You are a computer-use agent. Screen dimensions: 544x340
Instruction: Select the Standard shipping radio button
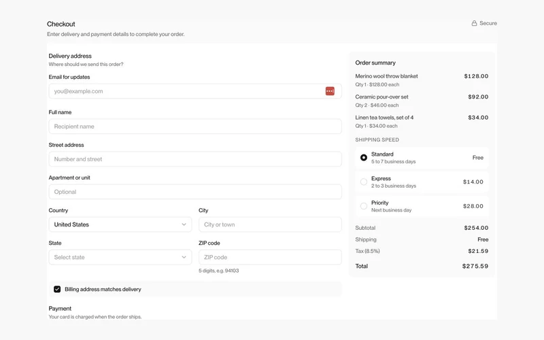[364, 158]
